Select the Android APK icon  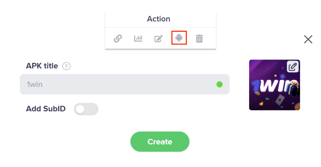click(x=179, y=38)
